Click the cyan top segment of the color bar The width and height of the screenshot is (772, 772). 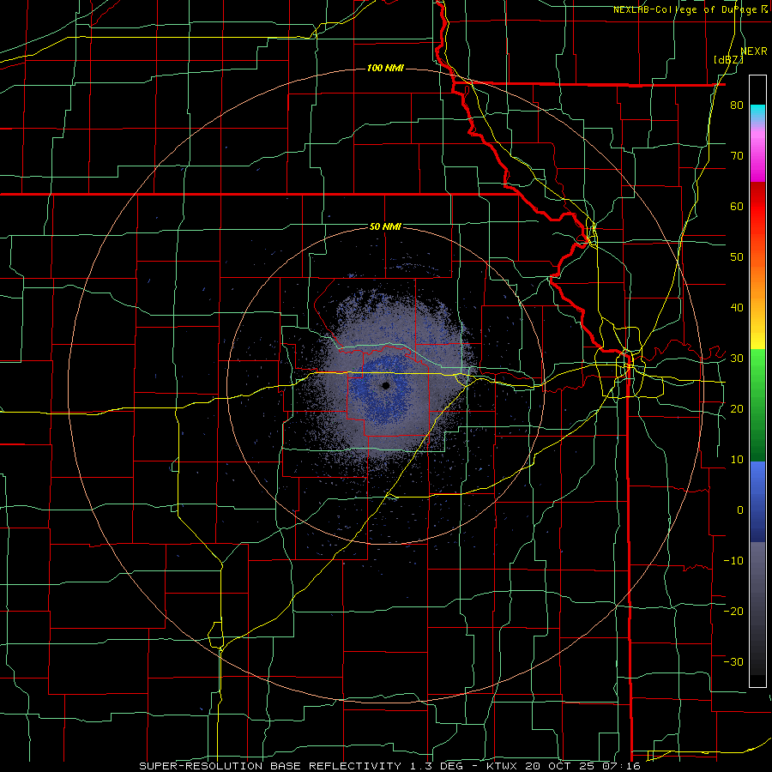(757, 112)
